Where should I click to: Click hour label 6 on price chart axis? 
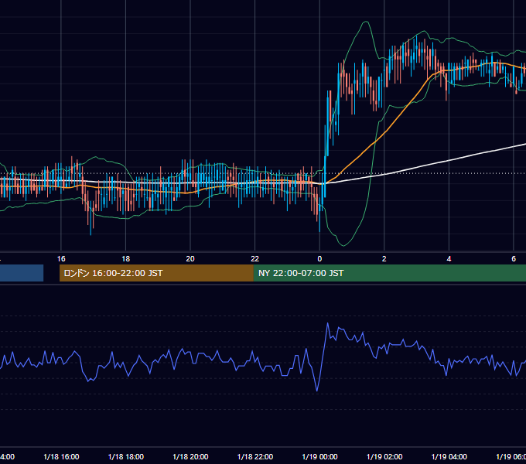click(514, 258)
